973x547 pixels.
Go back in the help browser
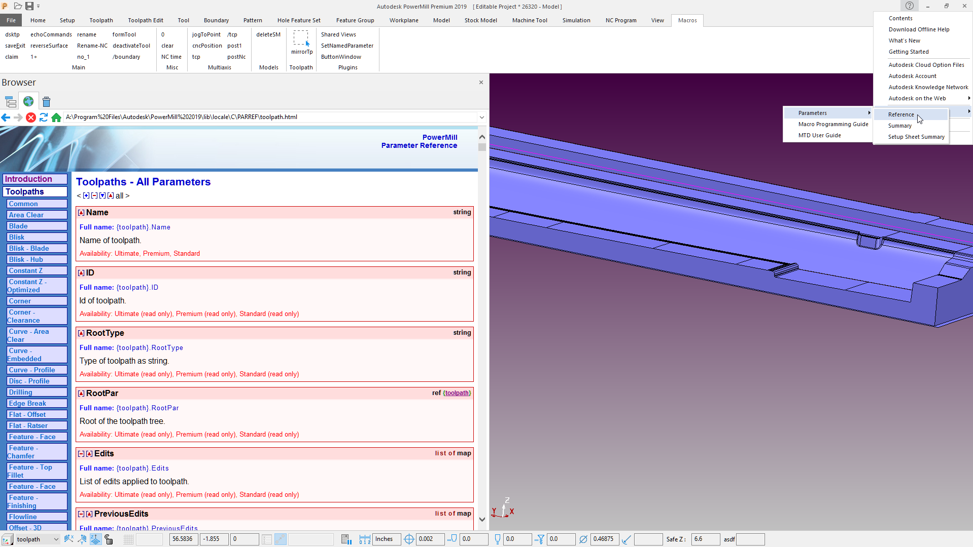point(6,118)
